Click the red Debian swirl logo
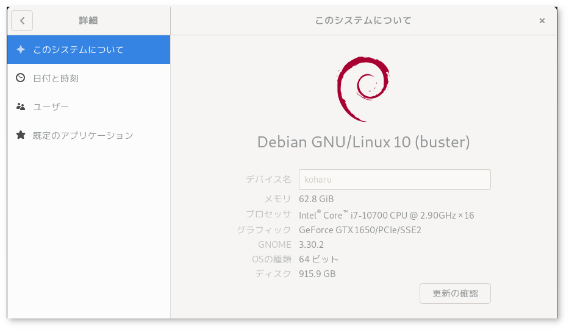The image size is (569, 330). [363, 90]
